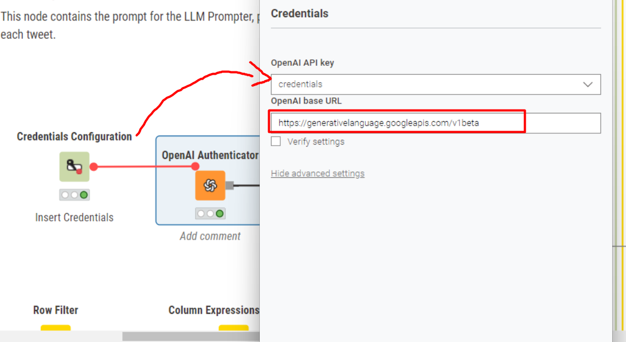Viewport: 626px width, 342px height.
Task: Click the OpenAI Authenticator node title
Action: [210, 155]
